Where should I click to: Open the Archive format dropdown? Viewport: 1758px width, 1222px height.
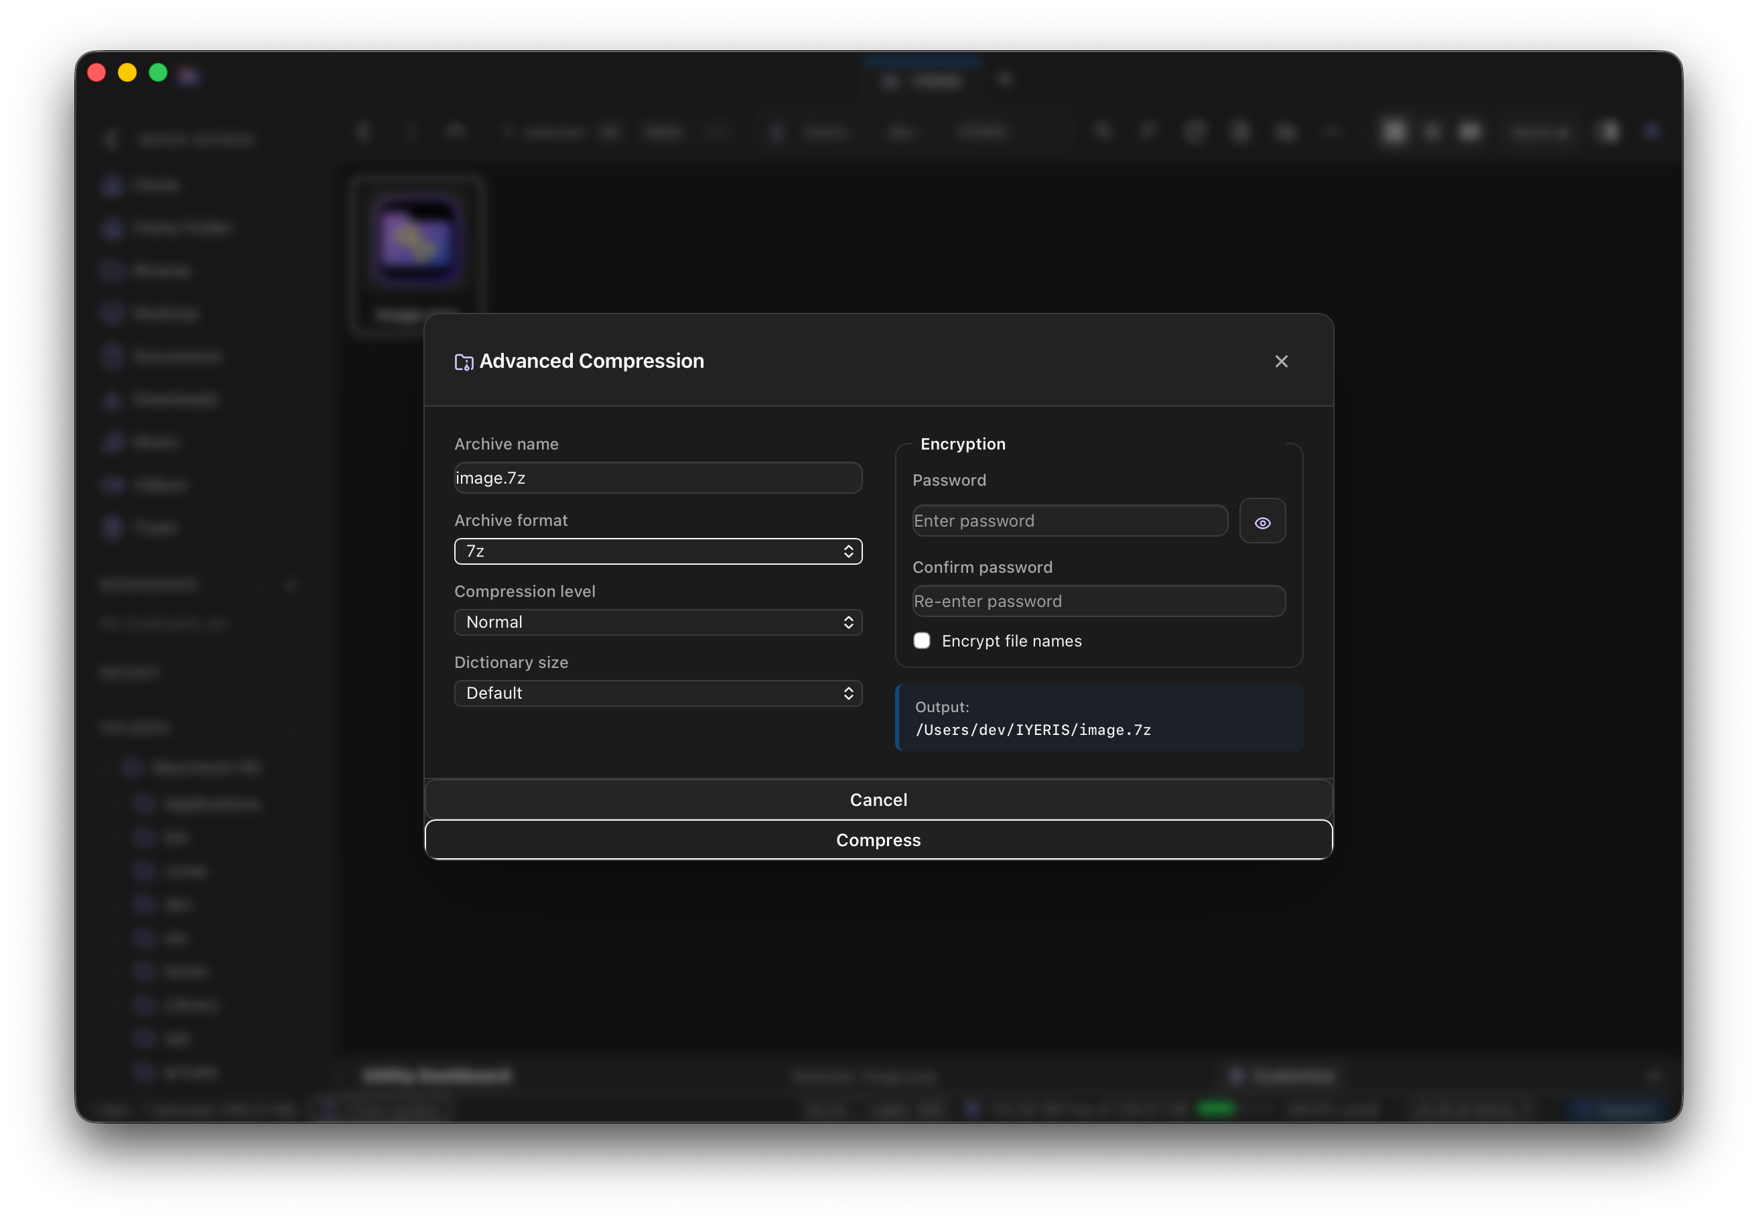click(x=658, y=551)
